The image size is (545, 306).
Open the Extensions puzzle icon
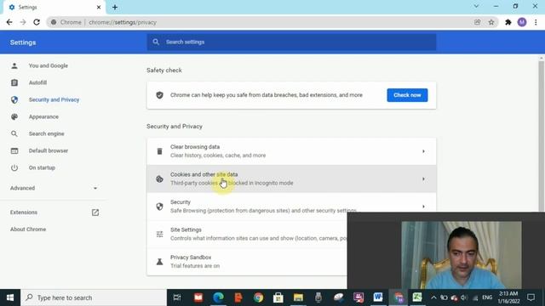[x=508, y=22]
